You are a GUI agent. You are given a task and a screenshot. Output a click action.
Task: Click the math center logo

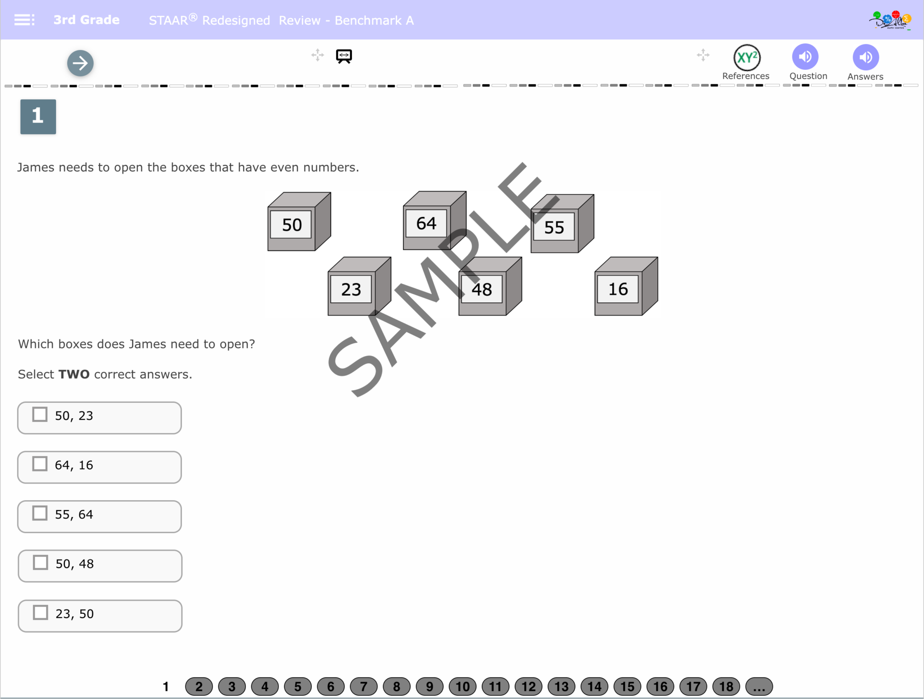891,20
